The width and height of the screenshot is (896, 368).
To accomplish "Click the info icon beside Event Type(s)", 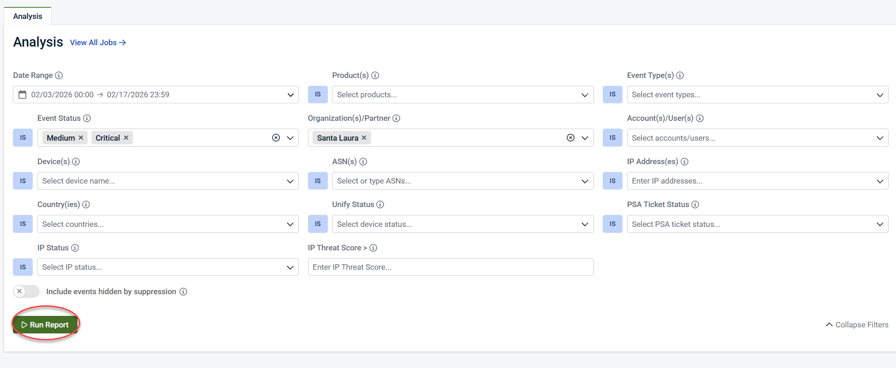I will [x=680, y=75].
